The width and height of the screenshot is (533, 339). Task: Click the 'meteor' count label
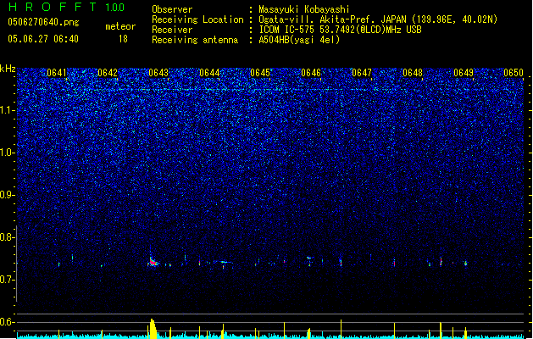coord(120,26)
